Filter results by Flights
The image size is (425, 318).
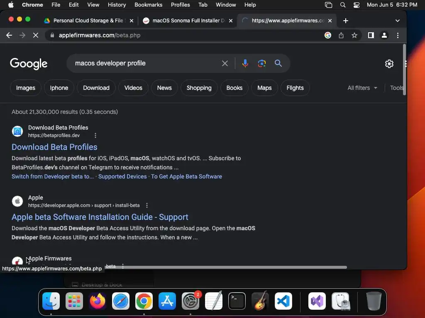295,88
